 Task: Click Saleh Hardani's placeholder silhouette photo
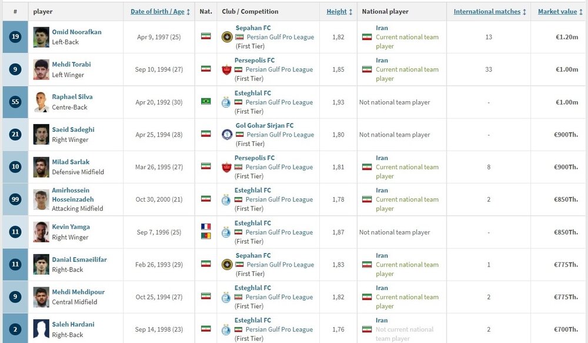tap(41, 329)
